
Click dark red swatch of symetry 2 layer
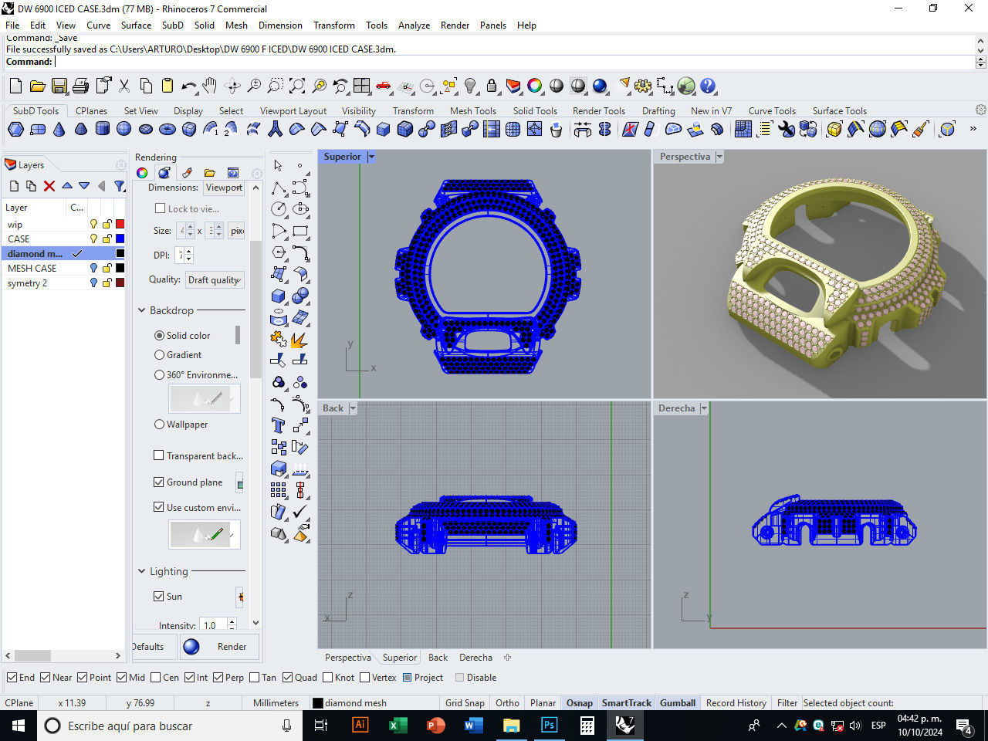click(x=120, y=283)
